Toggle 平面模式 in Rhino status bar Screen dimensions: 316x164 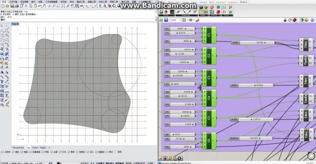100,163
